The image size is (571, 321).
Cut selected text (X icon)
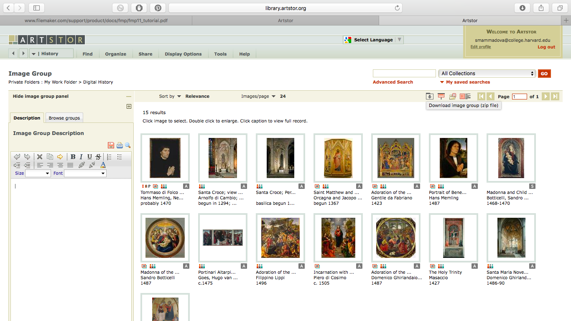point(40,157)
